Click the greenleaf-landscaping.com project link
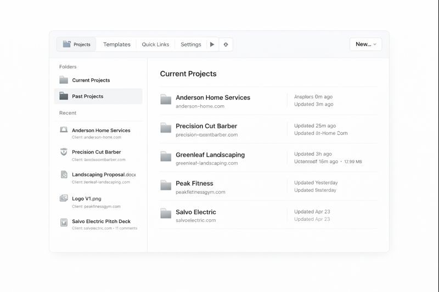This screenshot has width=439, height=292. click(207, 163)
